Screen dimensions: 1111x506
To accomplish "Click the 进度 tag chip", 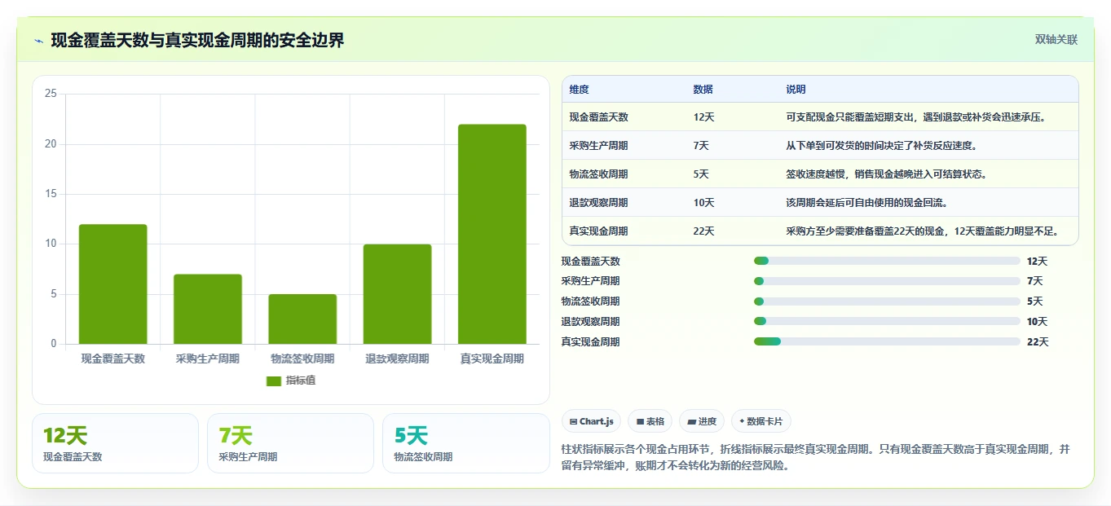I will coord(702,421).
